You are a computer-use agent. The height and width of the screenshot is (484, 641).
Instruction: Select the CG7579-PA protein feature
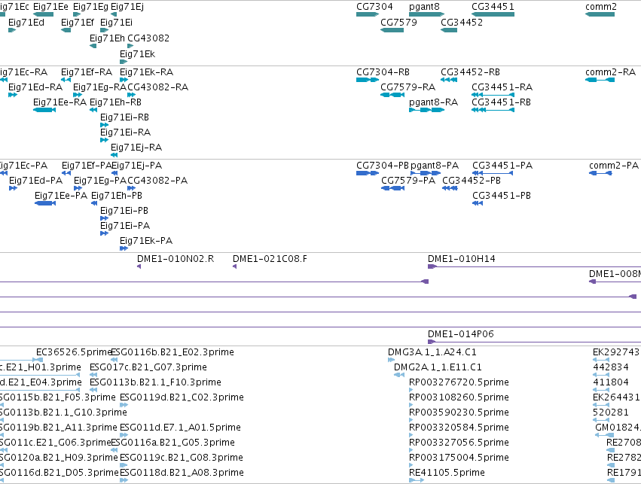[393, 188]
